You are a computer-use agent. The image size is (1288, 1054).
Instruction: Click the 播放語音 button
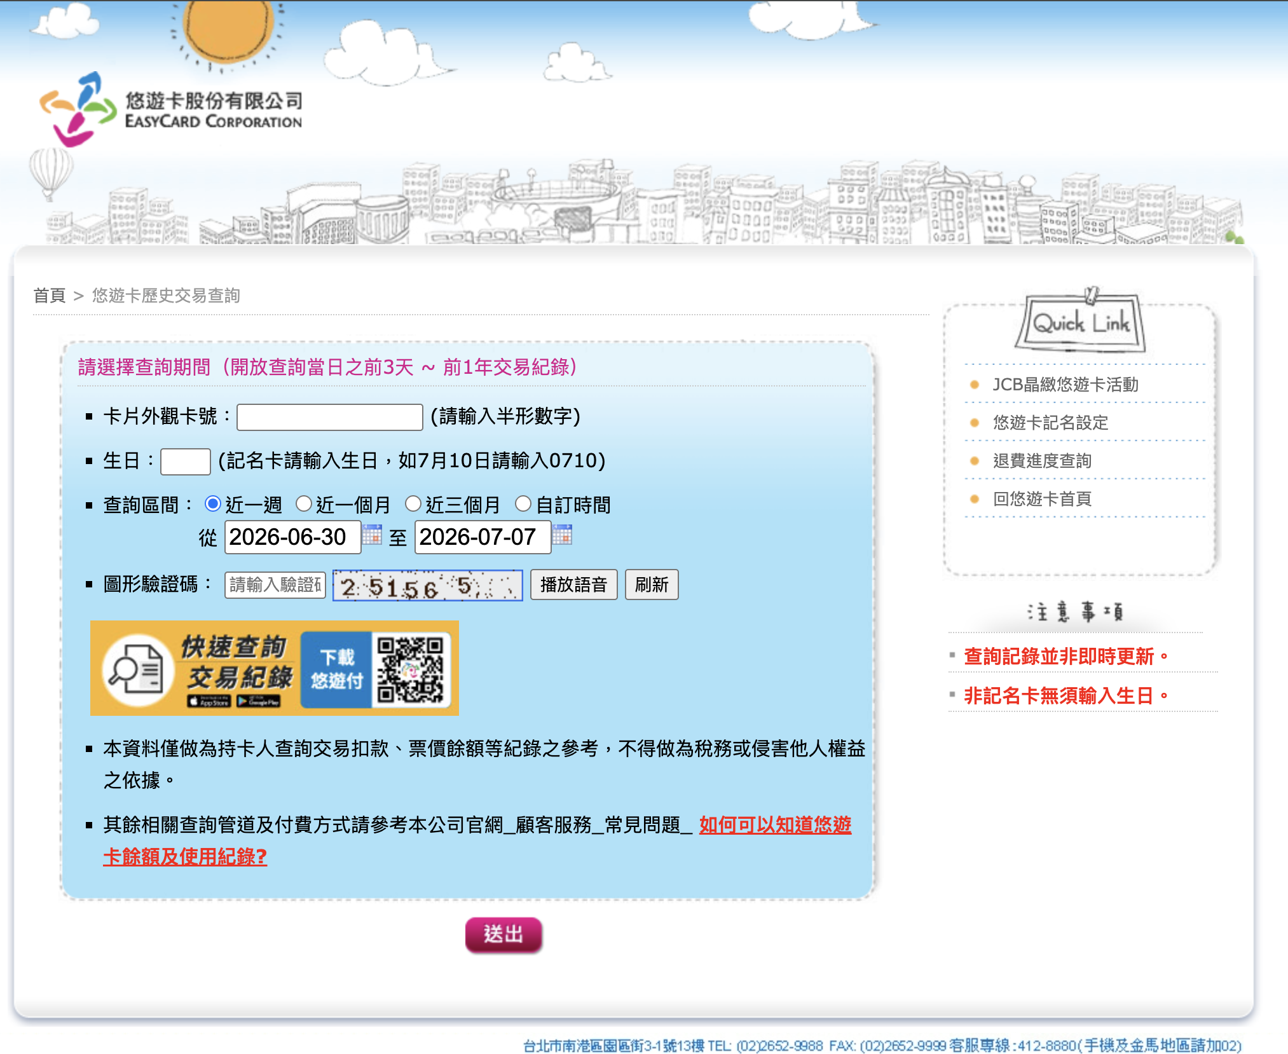pyautogui.click(x=574, y=585)
